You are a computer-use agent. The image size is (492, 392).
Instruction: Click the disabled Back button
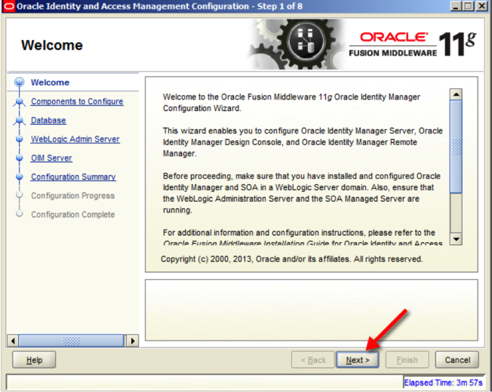[313, 360]
